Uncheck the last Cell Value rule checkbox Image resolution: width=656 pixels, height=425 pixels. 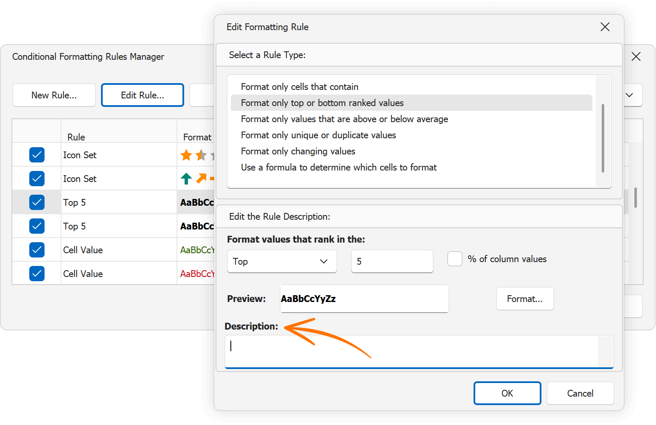coord(37,274)
